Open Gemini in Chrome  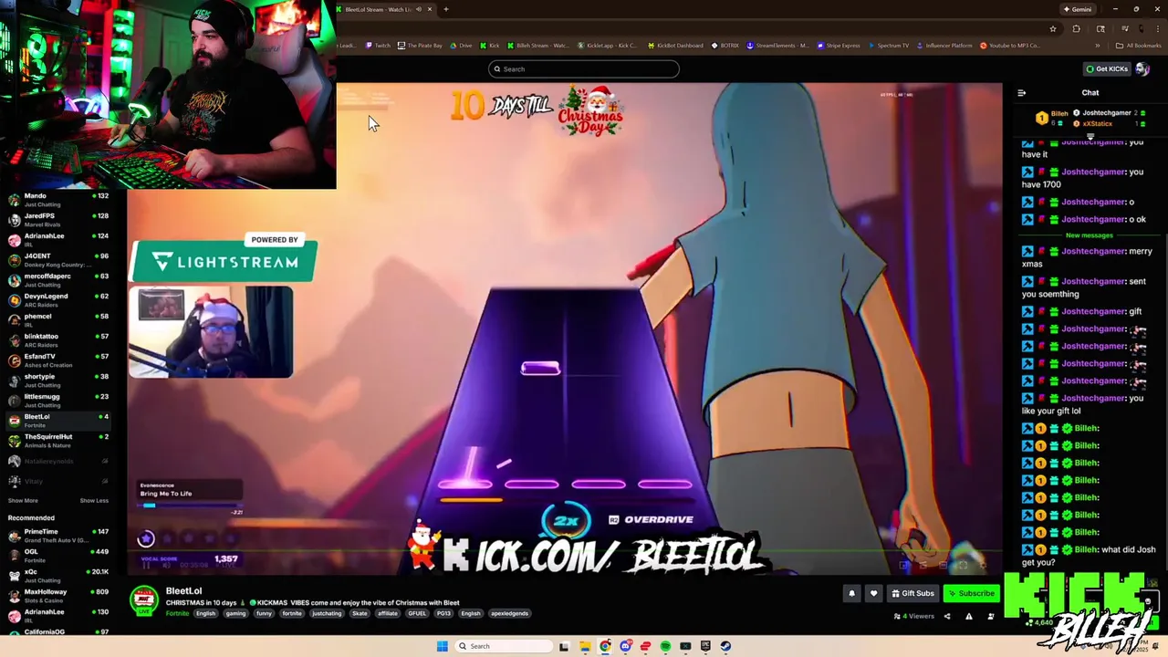click(1078, 9)
